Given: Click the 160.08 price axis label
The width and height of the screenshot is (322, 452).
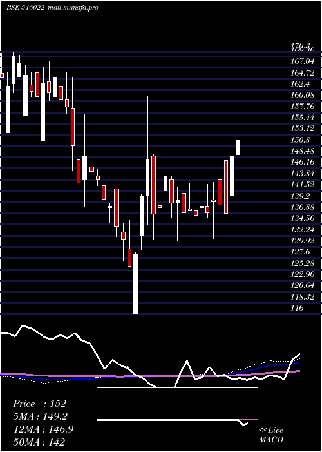Looking at the screenshot, I should pyautogui.click(x=302, y=95).
